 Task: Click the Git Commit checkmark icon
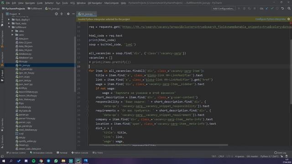click(272, 9)
